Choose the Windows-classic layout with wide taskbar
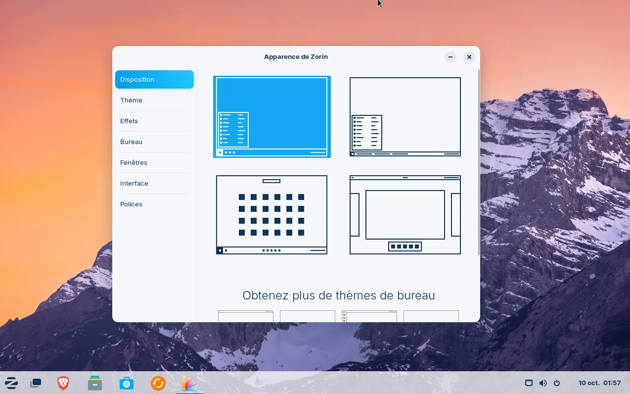The image size is (630, 394). click(x=405, y=117)
